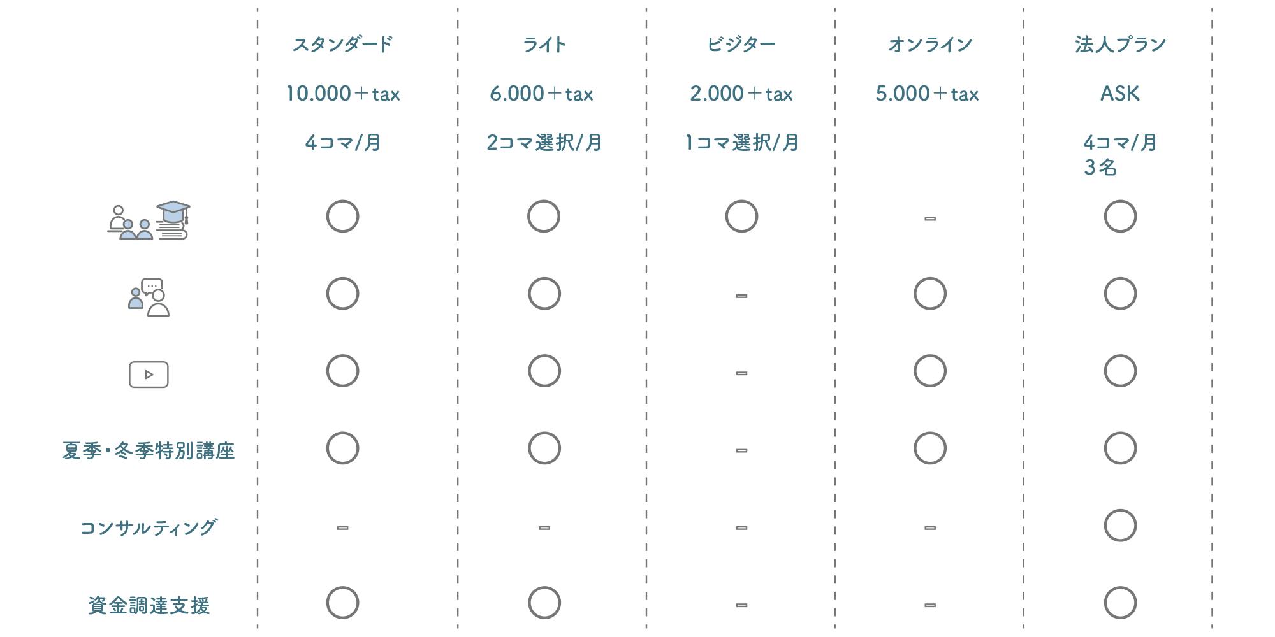The height and width of the screenshot is (637, 1275).
Task: Click the 資金調達支援 row label
Action: 149,605
